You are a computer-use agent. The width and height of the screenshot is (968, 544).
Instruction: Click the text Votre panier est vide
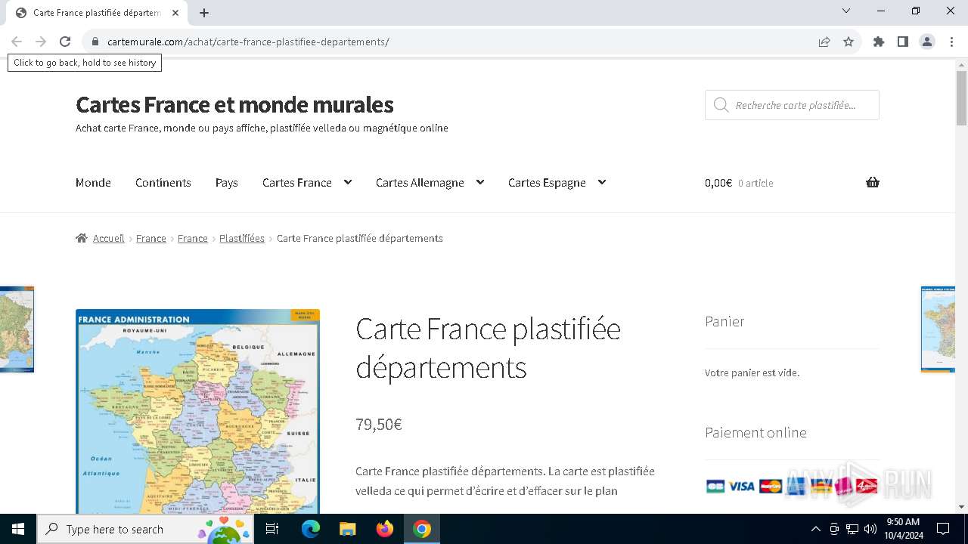click(752, 372)
